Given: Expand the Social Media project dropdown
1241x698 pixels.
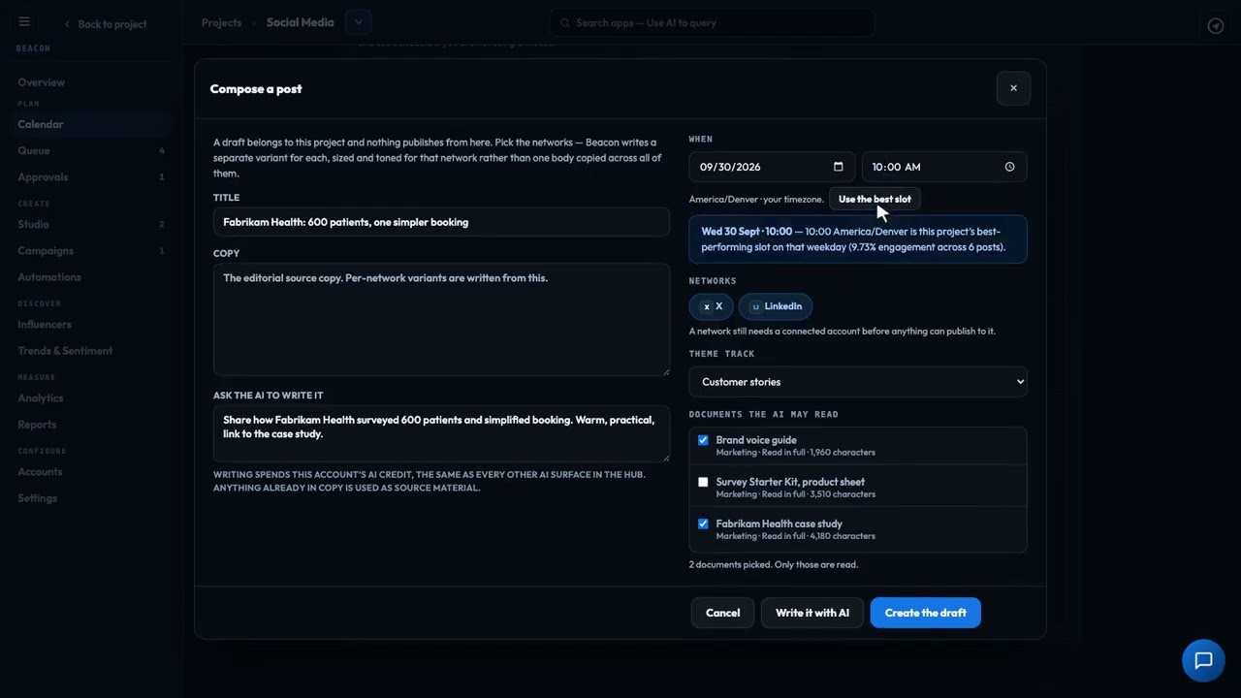Looking at the screenshot, I should pos(358,22).
